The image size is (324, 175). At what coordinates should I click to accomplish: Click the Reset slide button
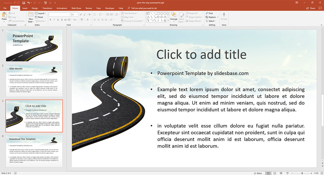point(39,17)
